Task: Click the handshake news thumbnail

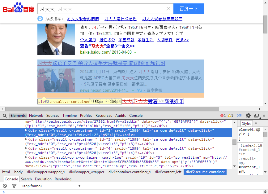Action: 56,80
